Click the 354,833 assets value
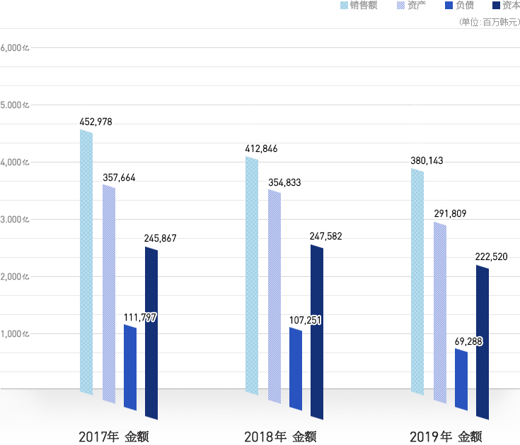520x445 pixels. click(284, 183)
